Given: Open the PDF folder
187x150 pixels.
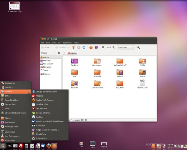Looking at the screenshot, I should point(74,73).
